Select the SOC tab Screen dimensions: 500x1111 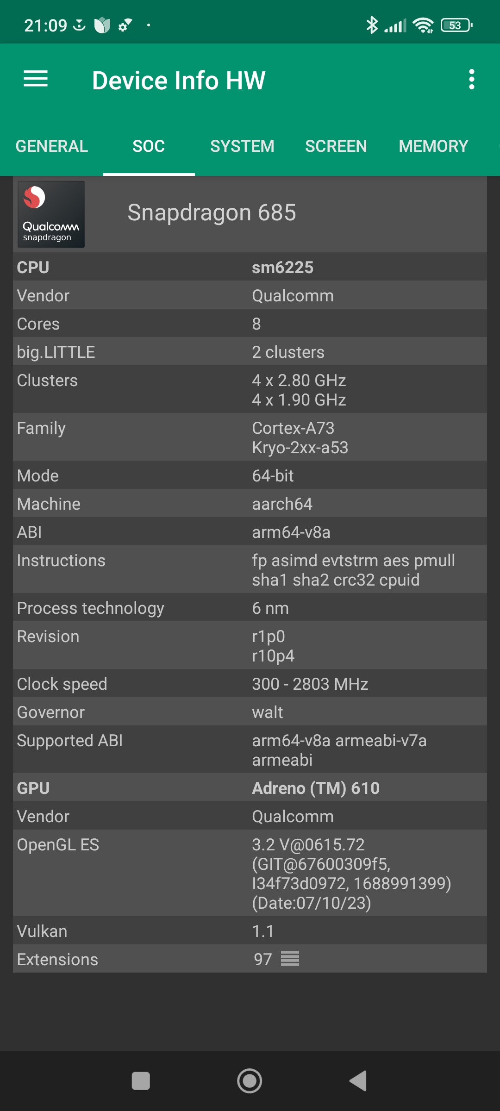tap(149, 146)
